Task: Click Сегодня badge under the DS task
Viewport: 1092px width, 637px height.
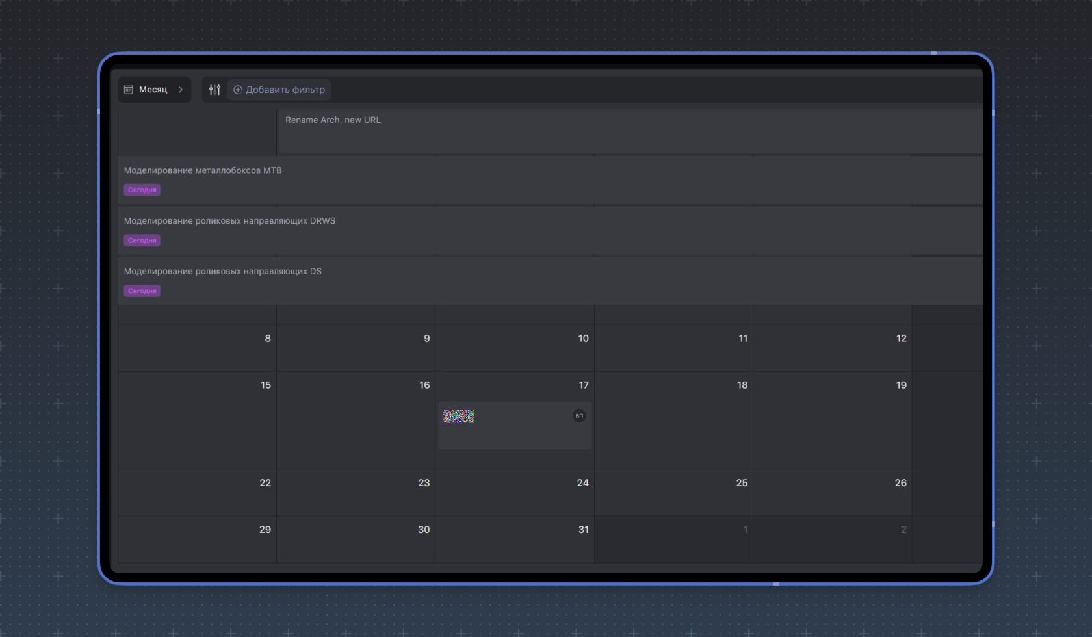Action: point(142,291)
